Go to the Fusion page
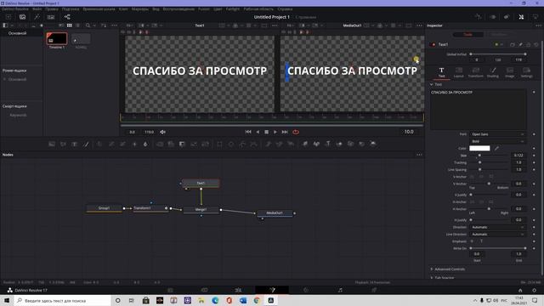544x306 pixels. pyautogui.click(x=272, y=290)
